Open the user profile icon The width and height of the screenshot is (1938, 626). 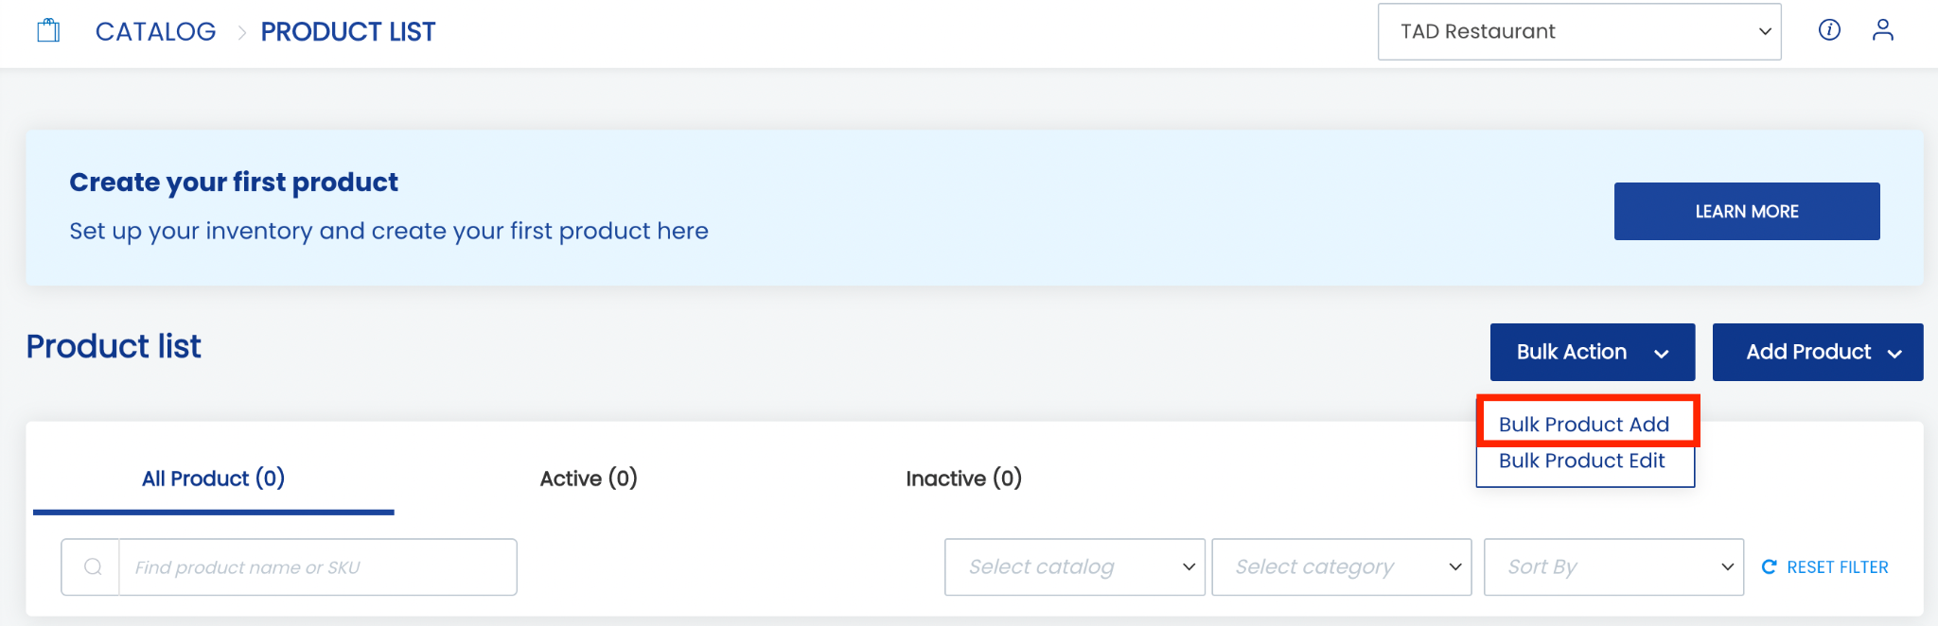[x=1882, y=30]
